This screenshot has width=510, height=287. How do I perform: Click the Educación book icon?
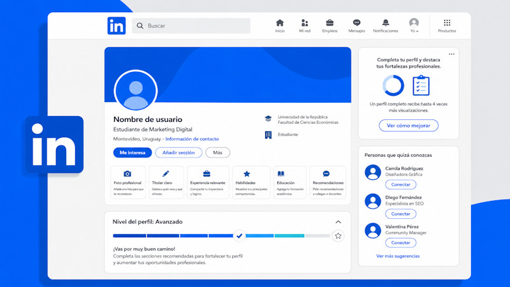click(x=281, y=173)
